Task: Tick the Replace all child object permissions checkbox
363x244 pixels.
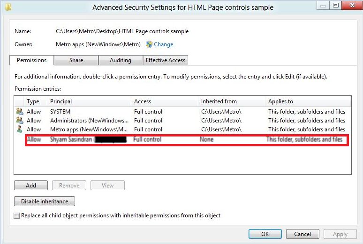Action: coord(17,216)
